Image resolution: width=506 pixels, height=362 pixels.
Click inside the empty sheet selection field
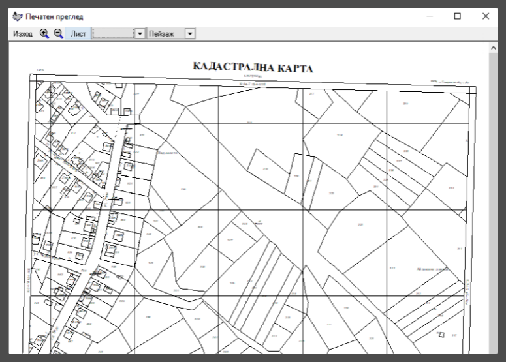pyautogui.click(x=112, y=33)
